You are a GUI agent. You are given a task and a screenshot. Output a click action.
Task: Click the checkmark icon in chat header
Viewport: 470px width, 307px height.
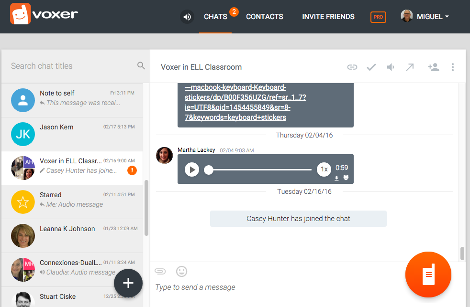pyautogui.click(x=371, y=67)
